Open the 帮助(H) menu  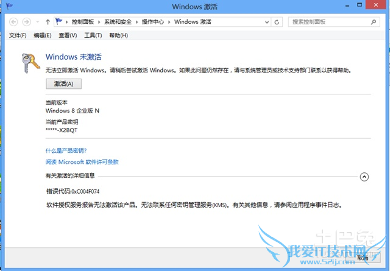[x=119, y=35]
